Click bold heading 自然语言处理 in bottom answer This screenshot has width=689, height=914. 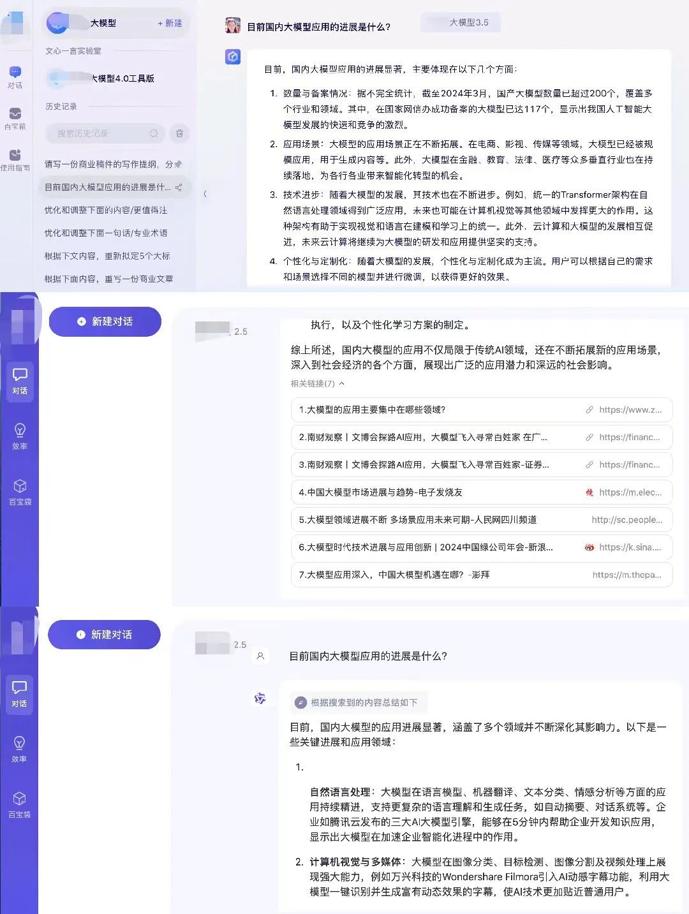click(340, 792)
